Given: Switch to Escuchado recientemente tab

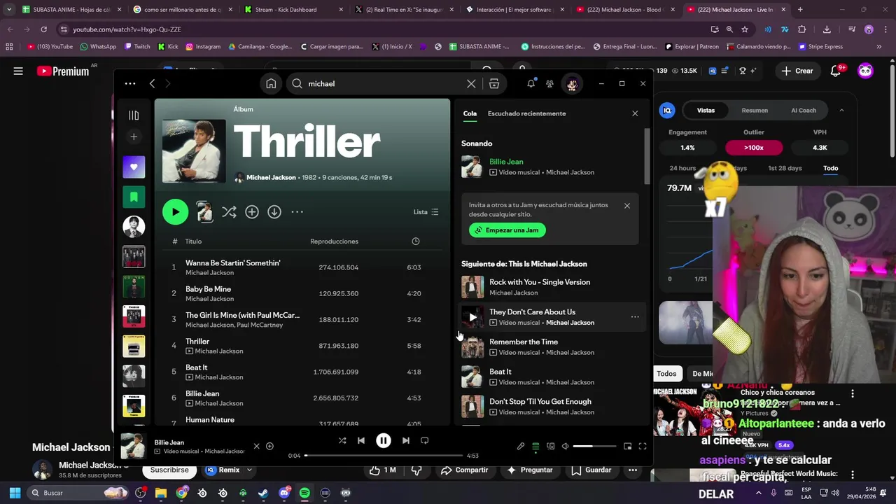Looking at the screenshot, I should [526, 113].
